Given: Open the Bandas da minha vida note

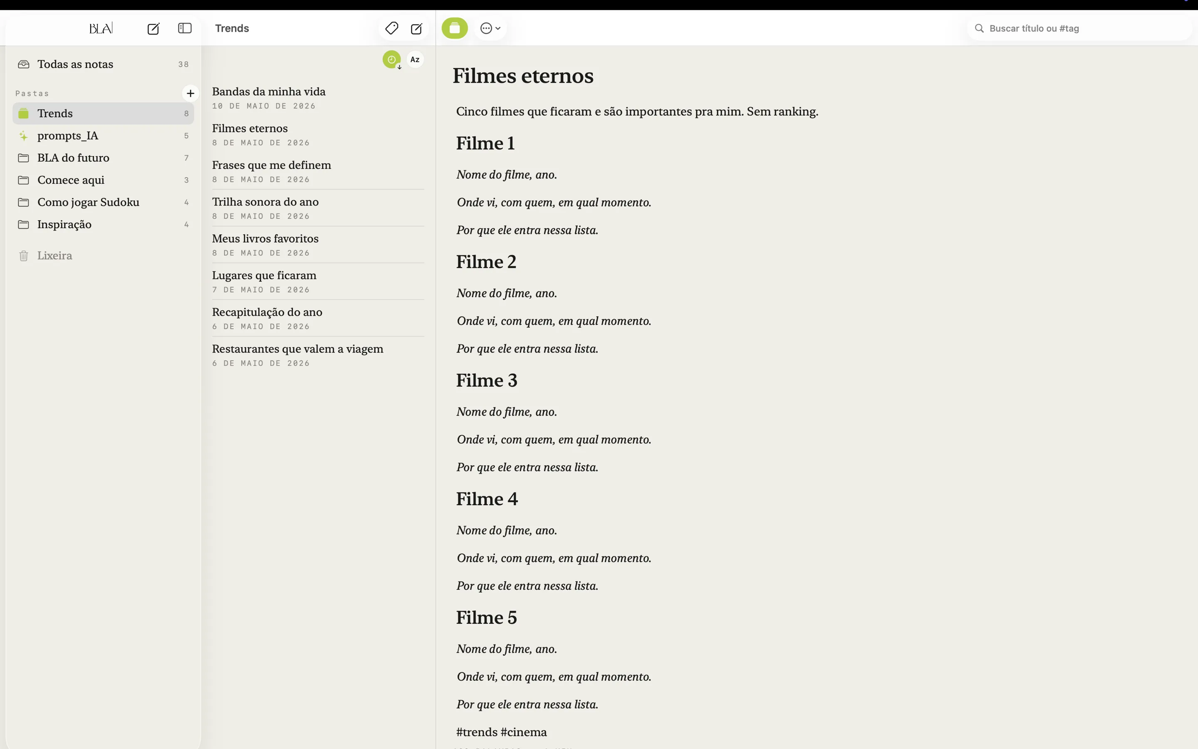Looking at the screenshot, I should pyautogui.click(x=318, y=98).
